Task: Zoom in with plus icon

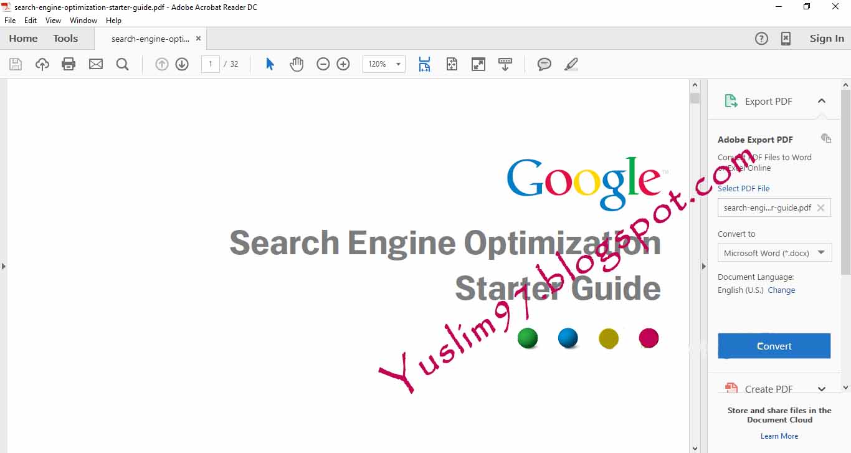Action: [343, 64]
